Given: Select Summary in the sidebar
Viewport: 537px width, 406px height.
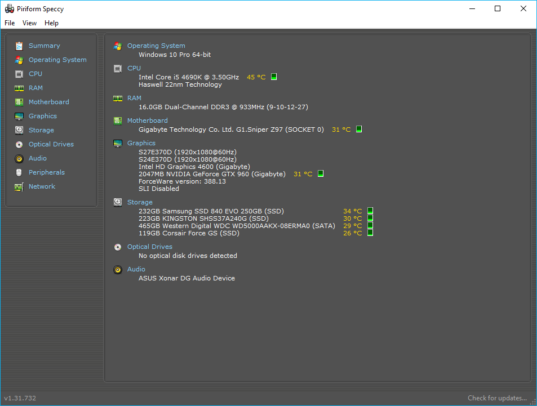Looking at the screenshot, I should click(44, 46).
